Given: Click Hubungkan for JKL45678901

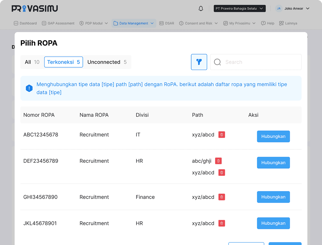Looking at the screenshot, I should (273, 223).
